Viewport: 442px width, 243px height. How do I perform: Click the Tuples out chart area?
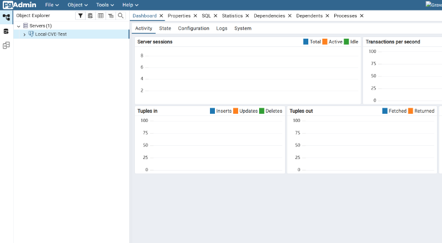coord(362,144)
